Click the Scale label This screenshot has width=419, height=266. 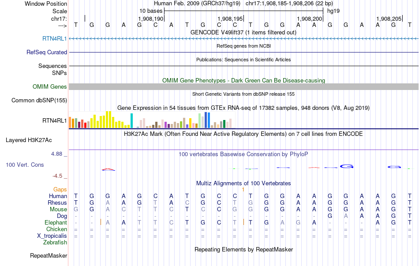(60, 11)
